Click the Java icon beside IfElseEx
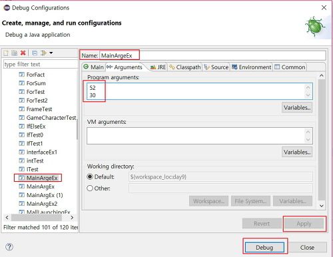Image resolution: width=333 pixels, height=257 pixels. pos(21,127)
